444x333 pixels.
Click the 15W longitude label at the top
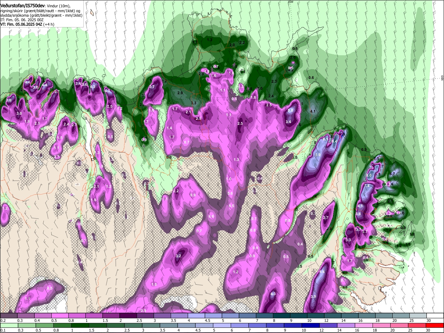(x=291, y=2)
